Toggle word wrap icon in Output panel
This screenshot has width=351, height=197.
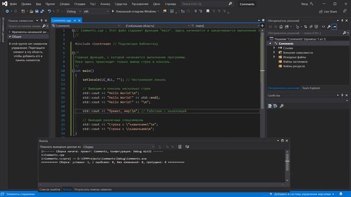point(187,147)
